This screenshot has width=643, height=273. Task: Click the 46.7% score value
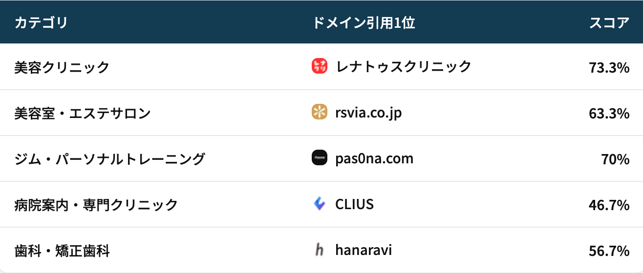(609, 206)
